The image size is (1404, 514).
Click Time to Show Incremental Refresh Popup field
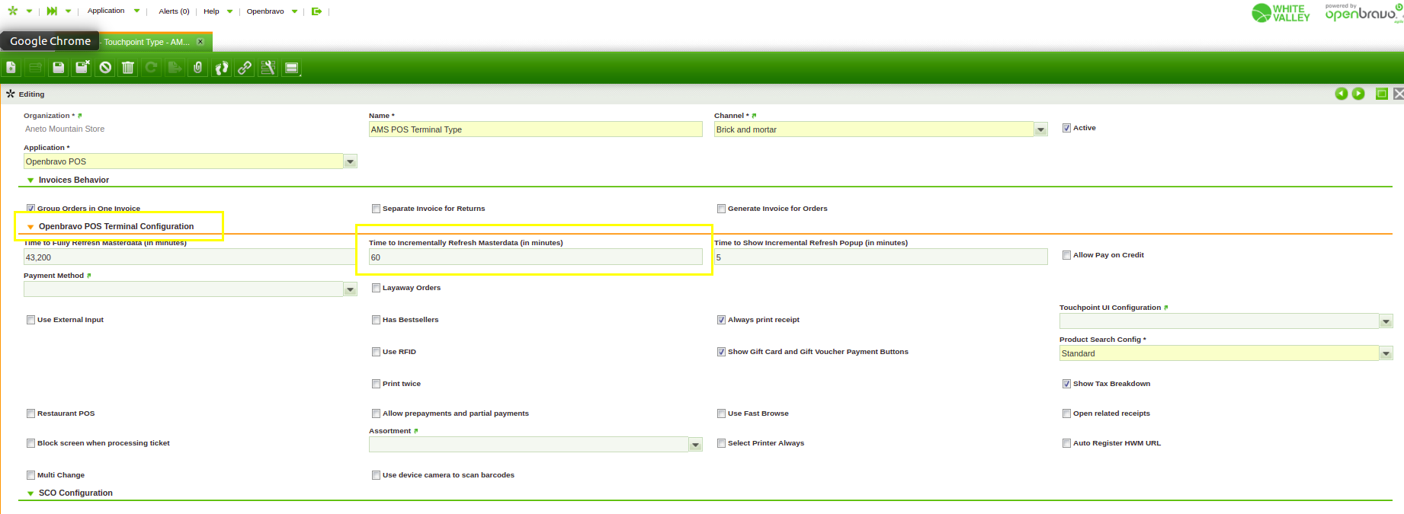881,257
